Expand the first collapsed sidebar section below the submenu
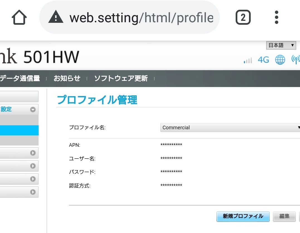Screen dimensions: 300x233 coord(33,153)
